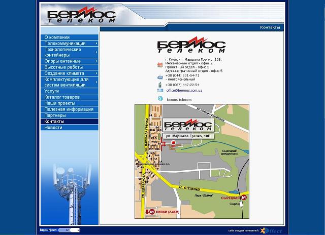Expand the Опоры антенные submenu arrow
The height and width of the screenshot is (235, 325).
tap(96, 61)
